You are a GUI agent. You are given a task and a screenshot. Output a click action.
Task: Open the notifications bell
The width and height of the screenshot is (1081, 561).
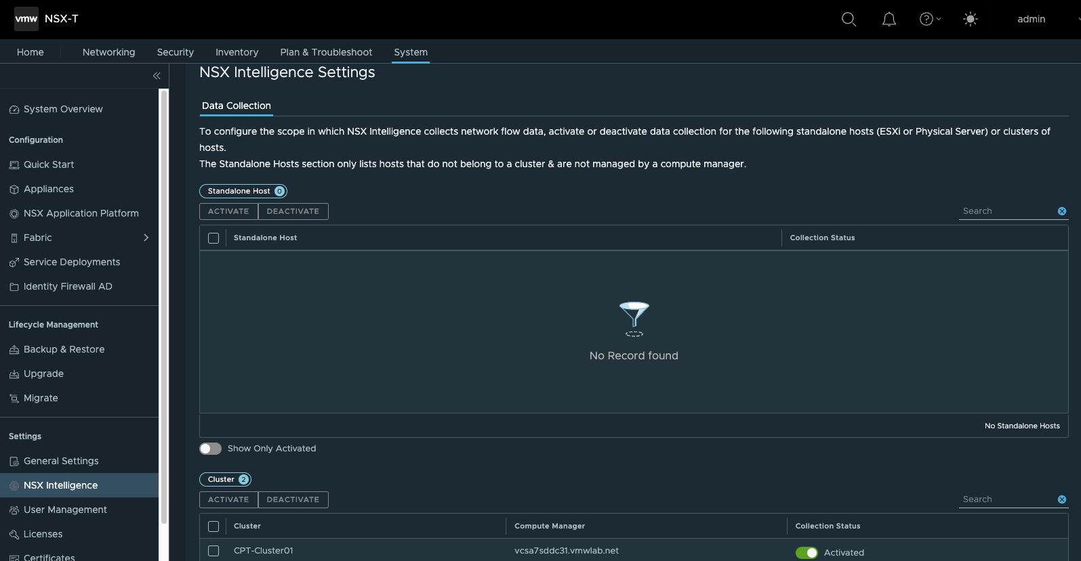(x=889, y=19)
